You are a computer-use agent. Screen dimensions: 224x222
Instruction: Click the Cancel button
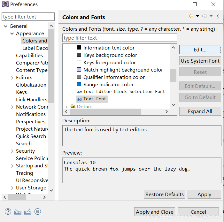click(198, 212)
